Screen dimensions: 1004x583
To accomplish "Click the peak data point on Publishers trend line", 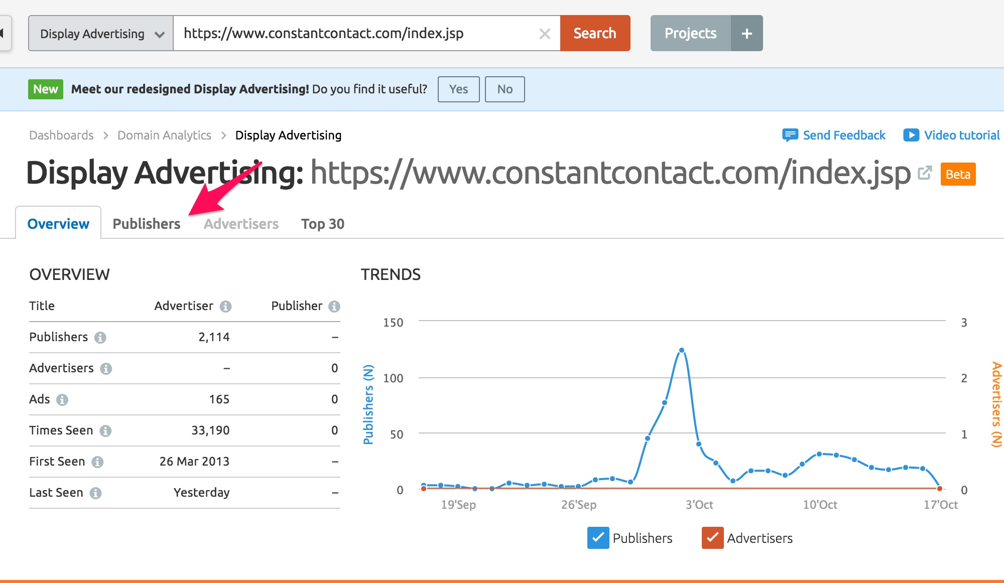I will [682, 350].
